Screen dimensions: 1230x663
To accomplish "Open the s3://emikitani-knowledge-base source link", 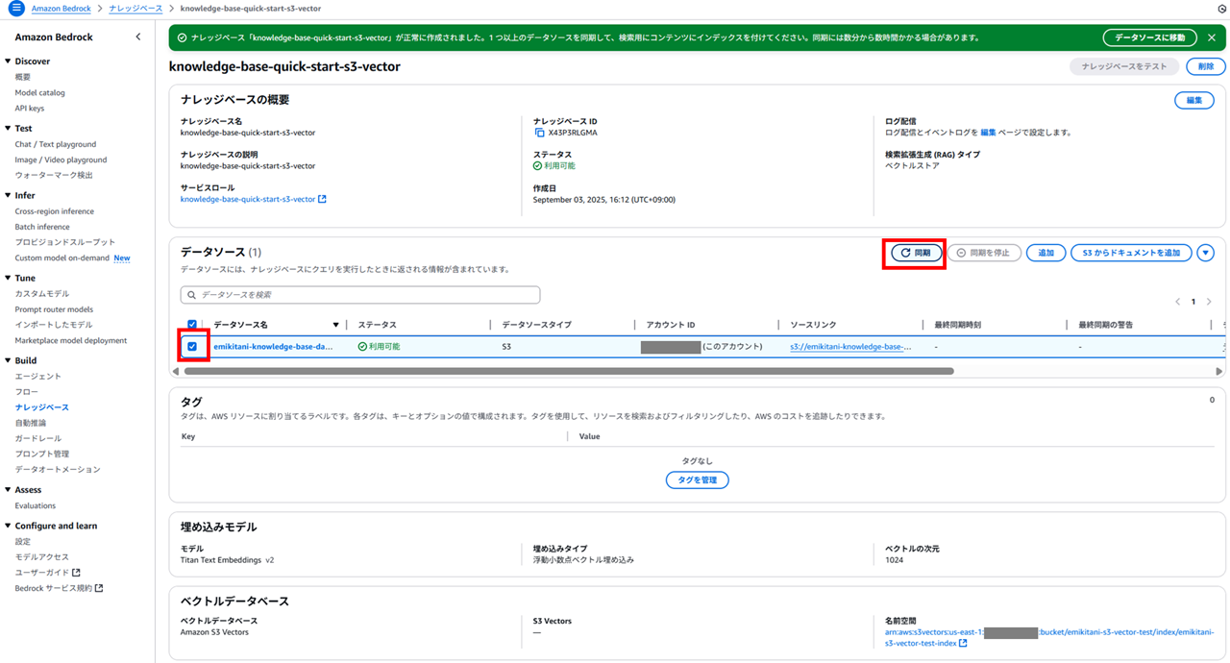I will coord(850,346).
